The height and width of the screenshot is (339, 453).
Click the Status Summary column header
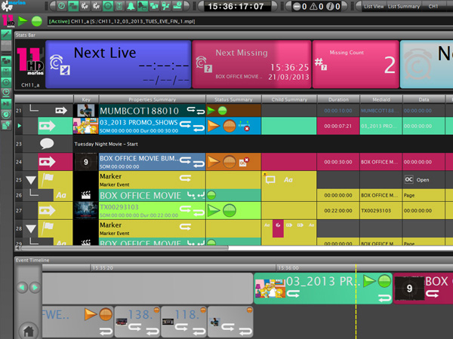[x=233, y=99]
